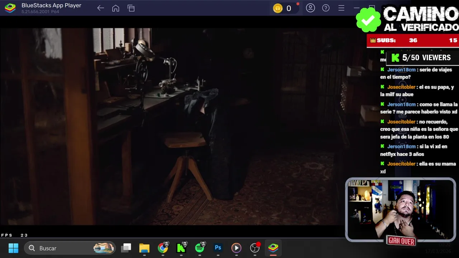The height and width of the screenshot is (258, 459).
Task: Open the BlueStacks account profile icon
Action: (x=311, y=8)
